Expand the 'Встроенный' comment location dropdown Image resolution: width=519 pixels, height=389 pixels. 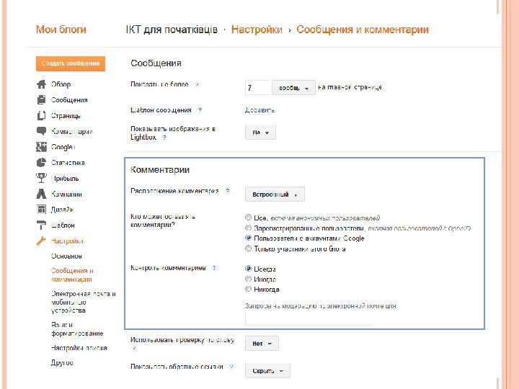[x=275, y=194]
